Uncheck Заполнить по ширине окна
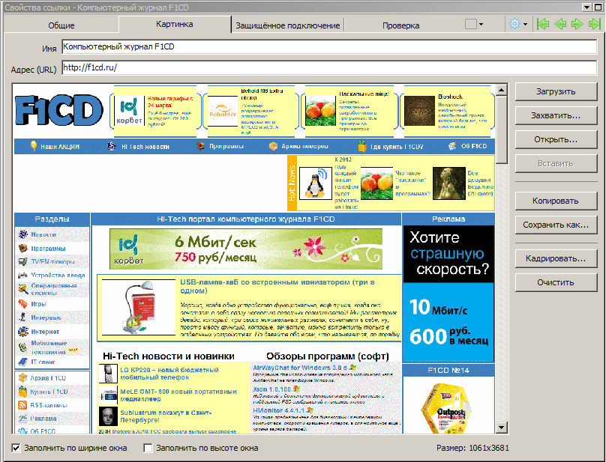This screenshot has height=462, width=606. [x=16, y=448]
